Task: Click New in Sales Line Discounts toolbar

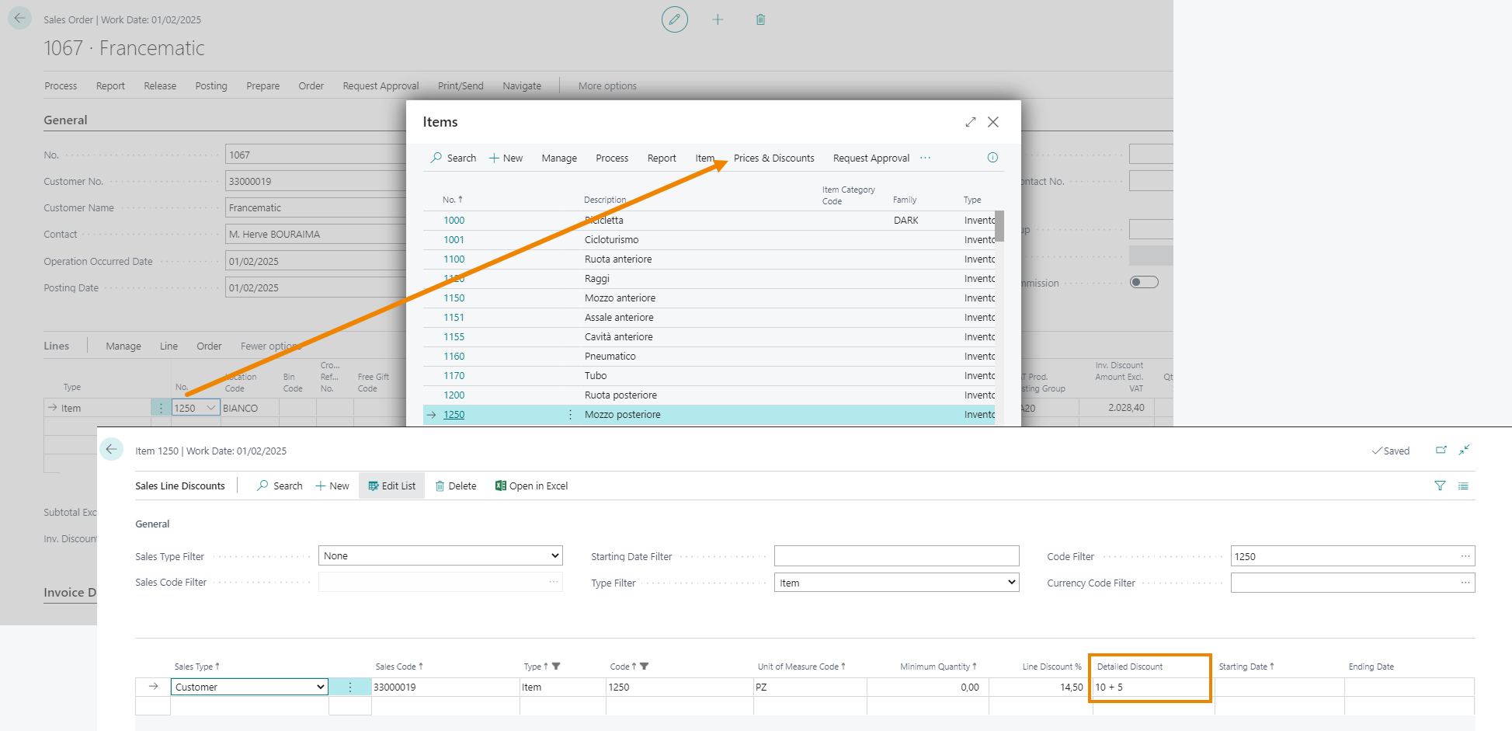Action: 332,486
